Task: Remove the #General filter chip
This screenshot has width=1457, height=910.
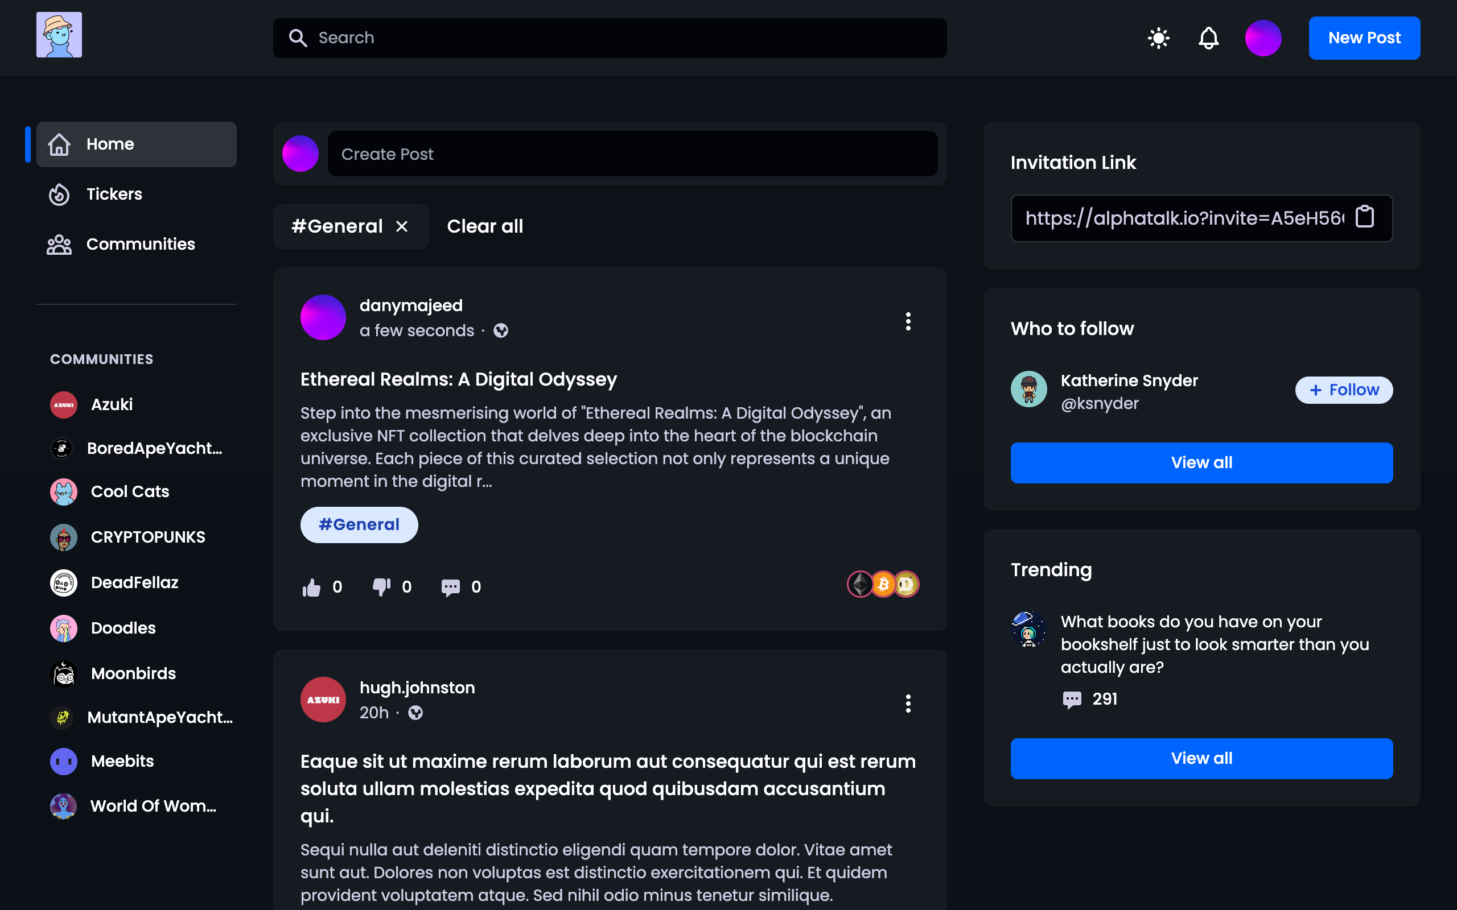Action: coord(402,226)
